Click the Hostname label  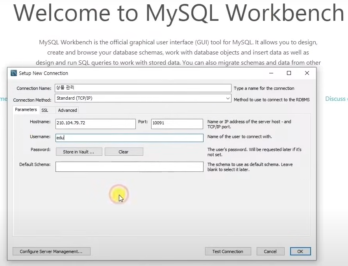click(40, 122)
